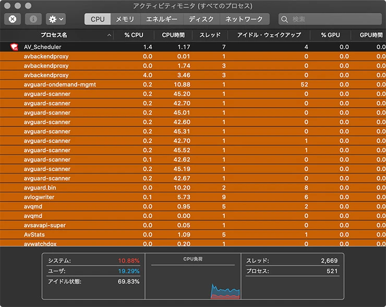The image size is (386, 307).
Task: Open the ディスク tab
Action: 201,19
